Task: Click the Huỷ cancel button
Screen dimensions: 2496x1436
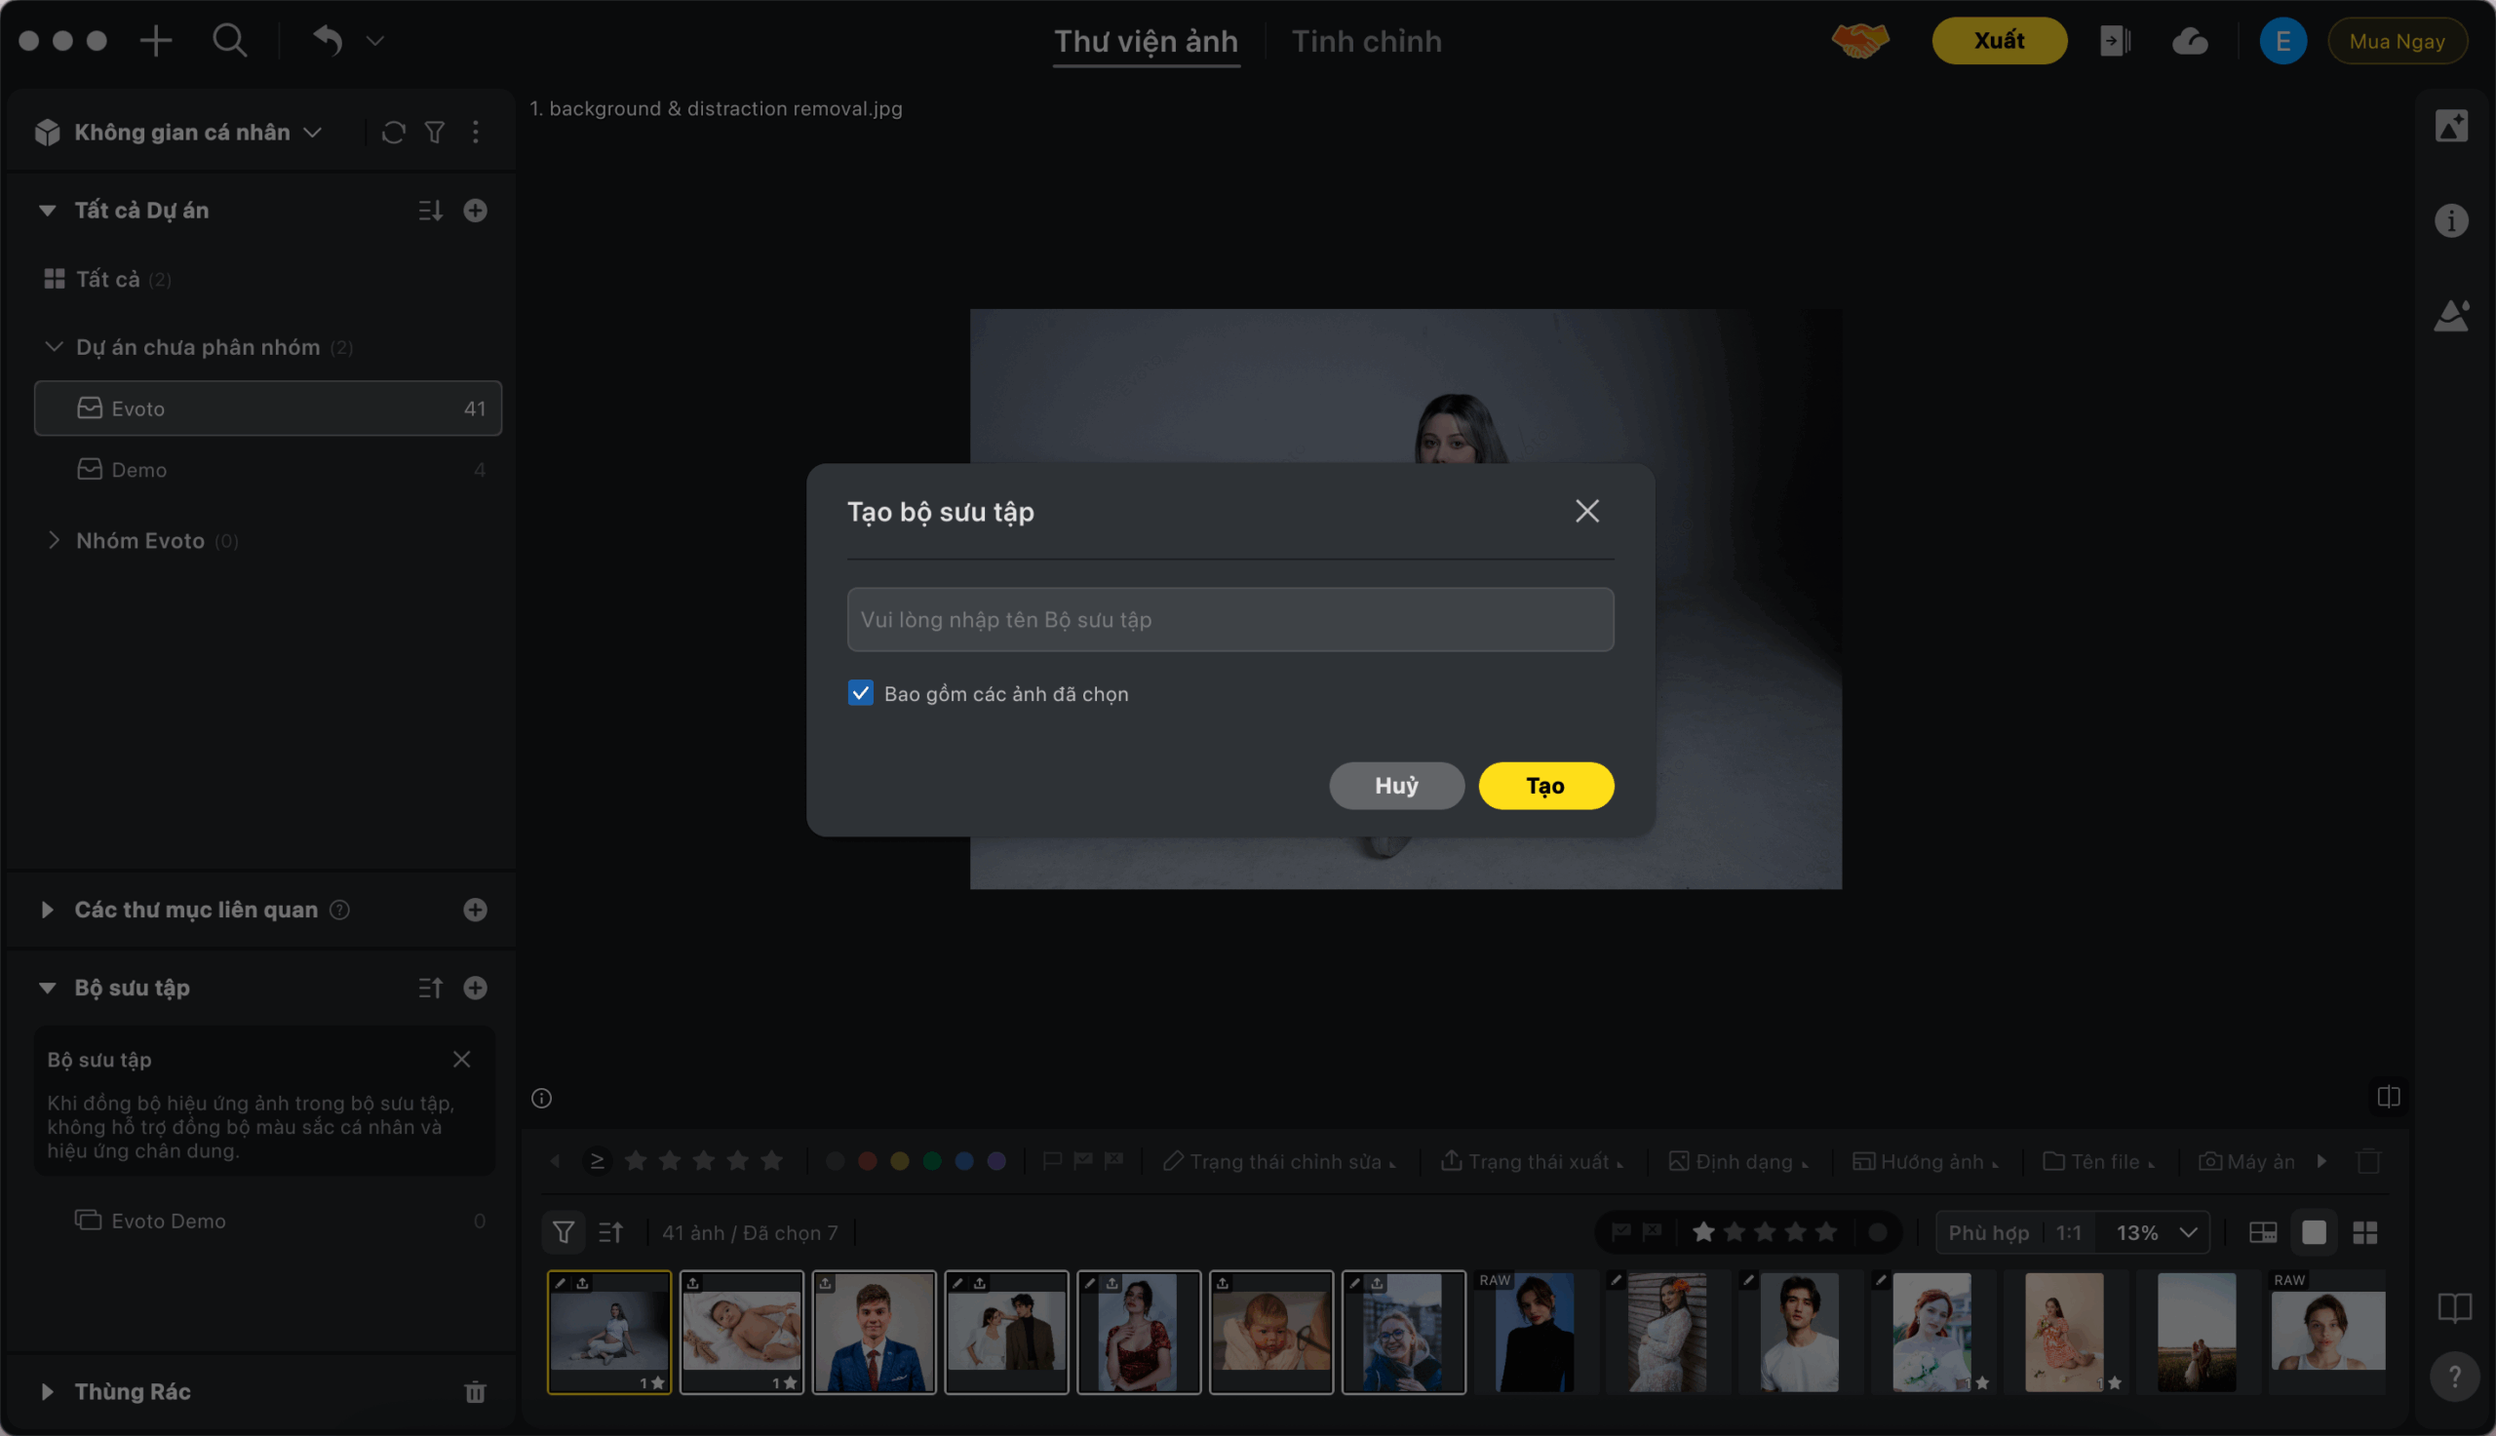Action: tap(1395, 786)
